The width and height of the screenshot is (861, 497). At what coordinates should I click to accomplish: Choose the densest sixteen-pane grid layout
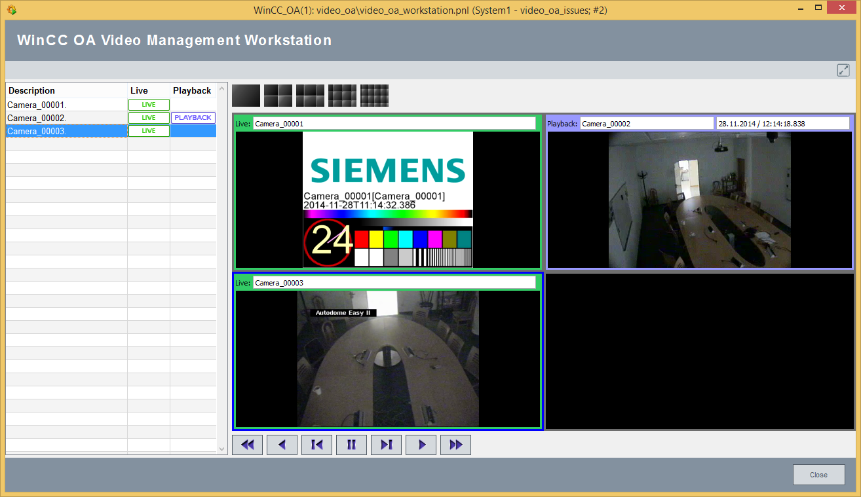(x=374, y=96)
